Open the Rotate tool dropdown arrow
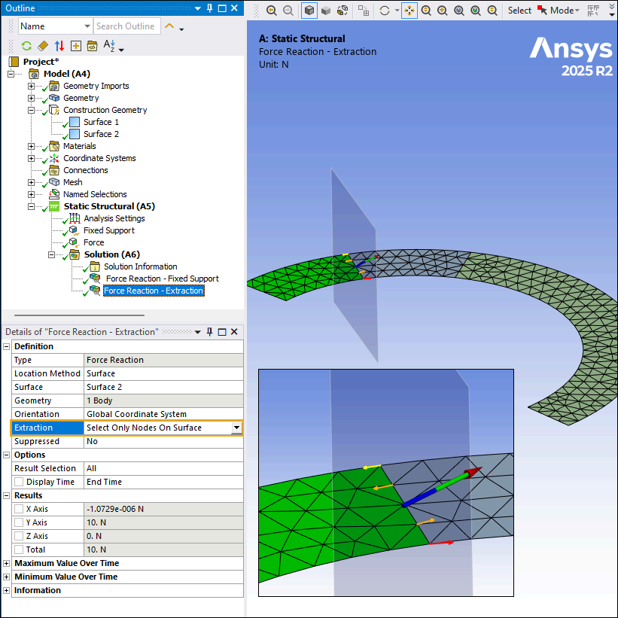The width and height of the screenshot is (618, 618). (397, 11)
